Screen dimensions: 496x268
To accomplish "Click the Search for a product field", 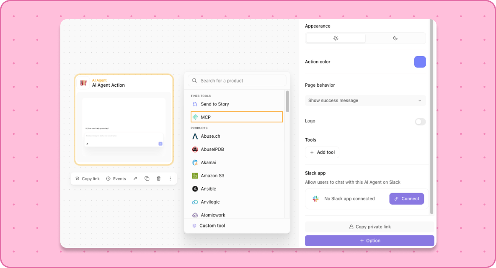I will tap(237, 80).
